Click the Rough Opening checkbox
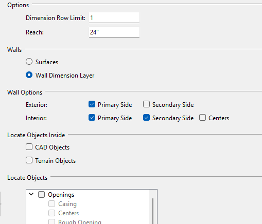The image size is (262, 224). pyautogui.click(x=51, y=221)
